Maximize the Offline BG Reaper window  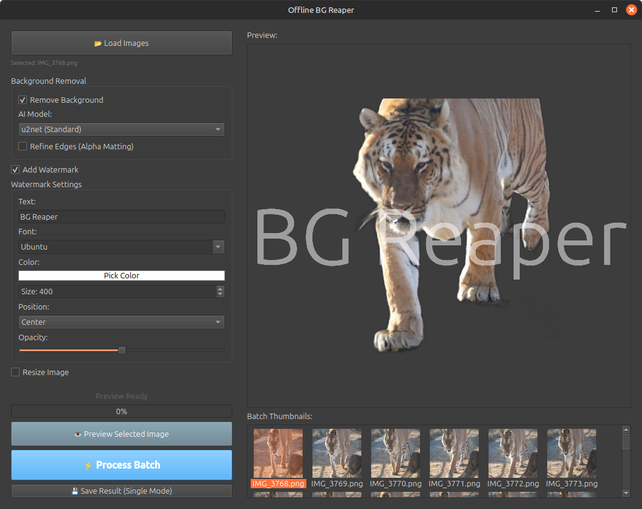pos(614,10)
